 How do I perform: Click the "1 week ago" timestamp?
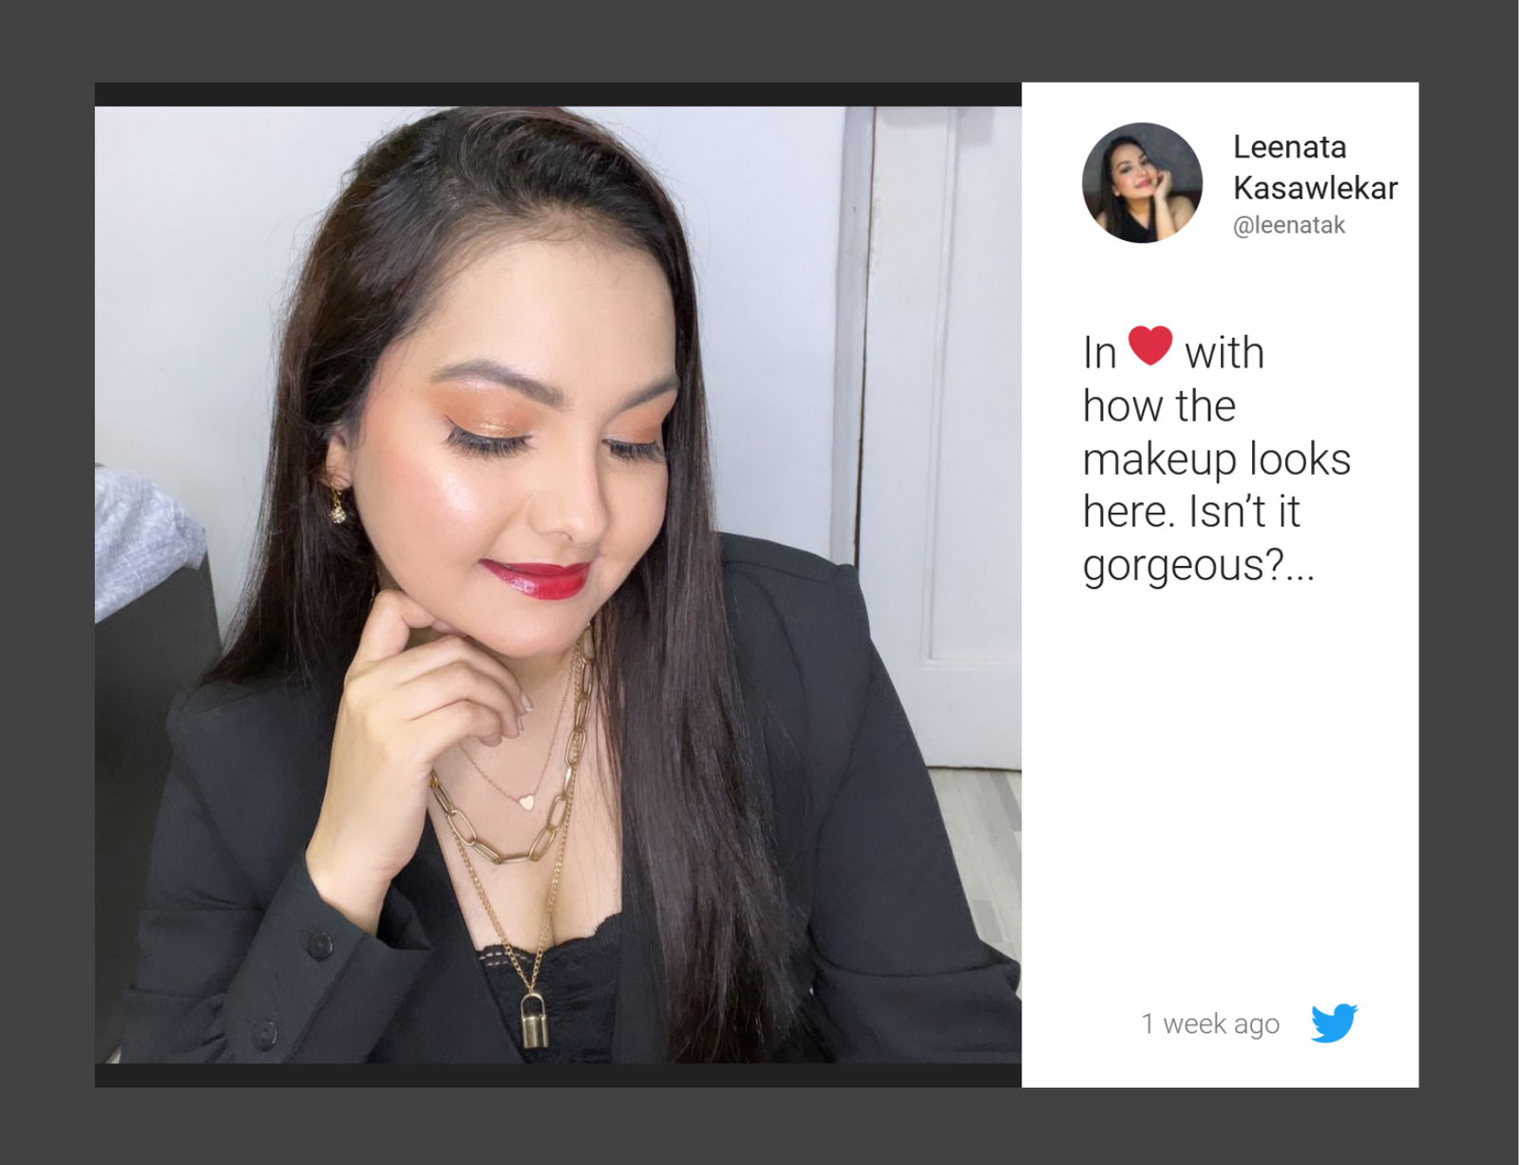[1209, 1024]
